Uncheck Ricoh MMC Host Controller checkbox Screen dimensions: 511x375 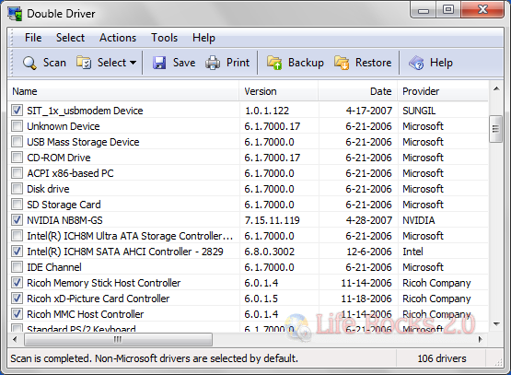click(x=17, y=313)
